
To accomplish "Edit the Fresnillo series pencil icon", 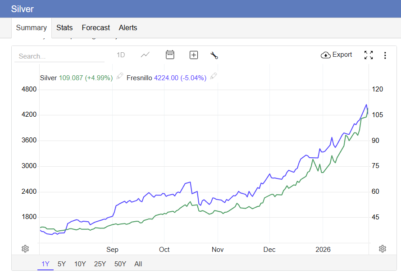I will click(214, 76).
